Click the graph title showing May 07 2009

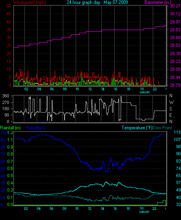[x=97, y=2]
